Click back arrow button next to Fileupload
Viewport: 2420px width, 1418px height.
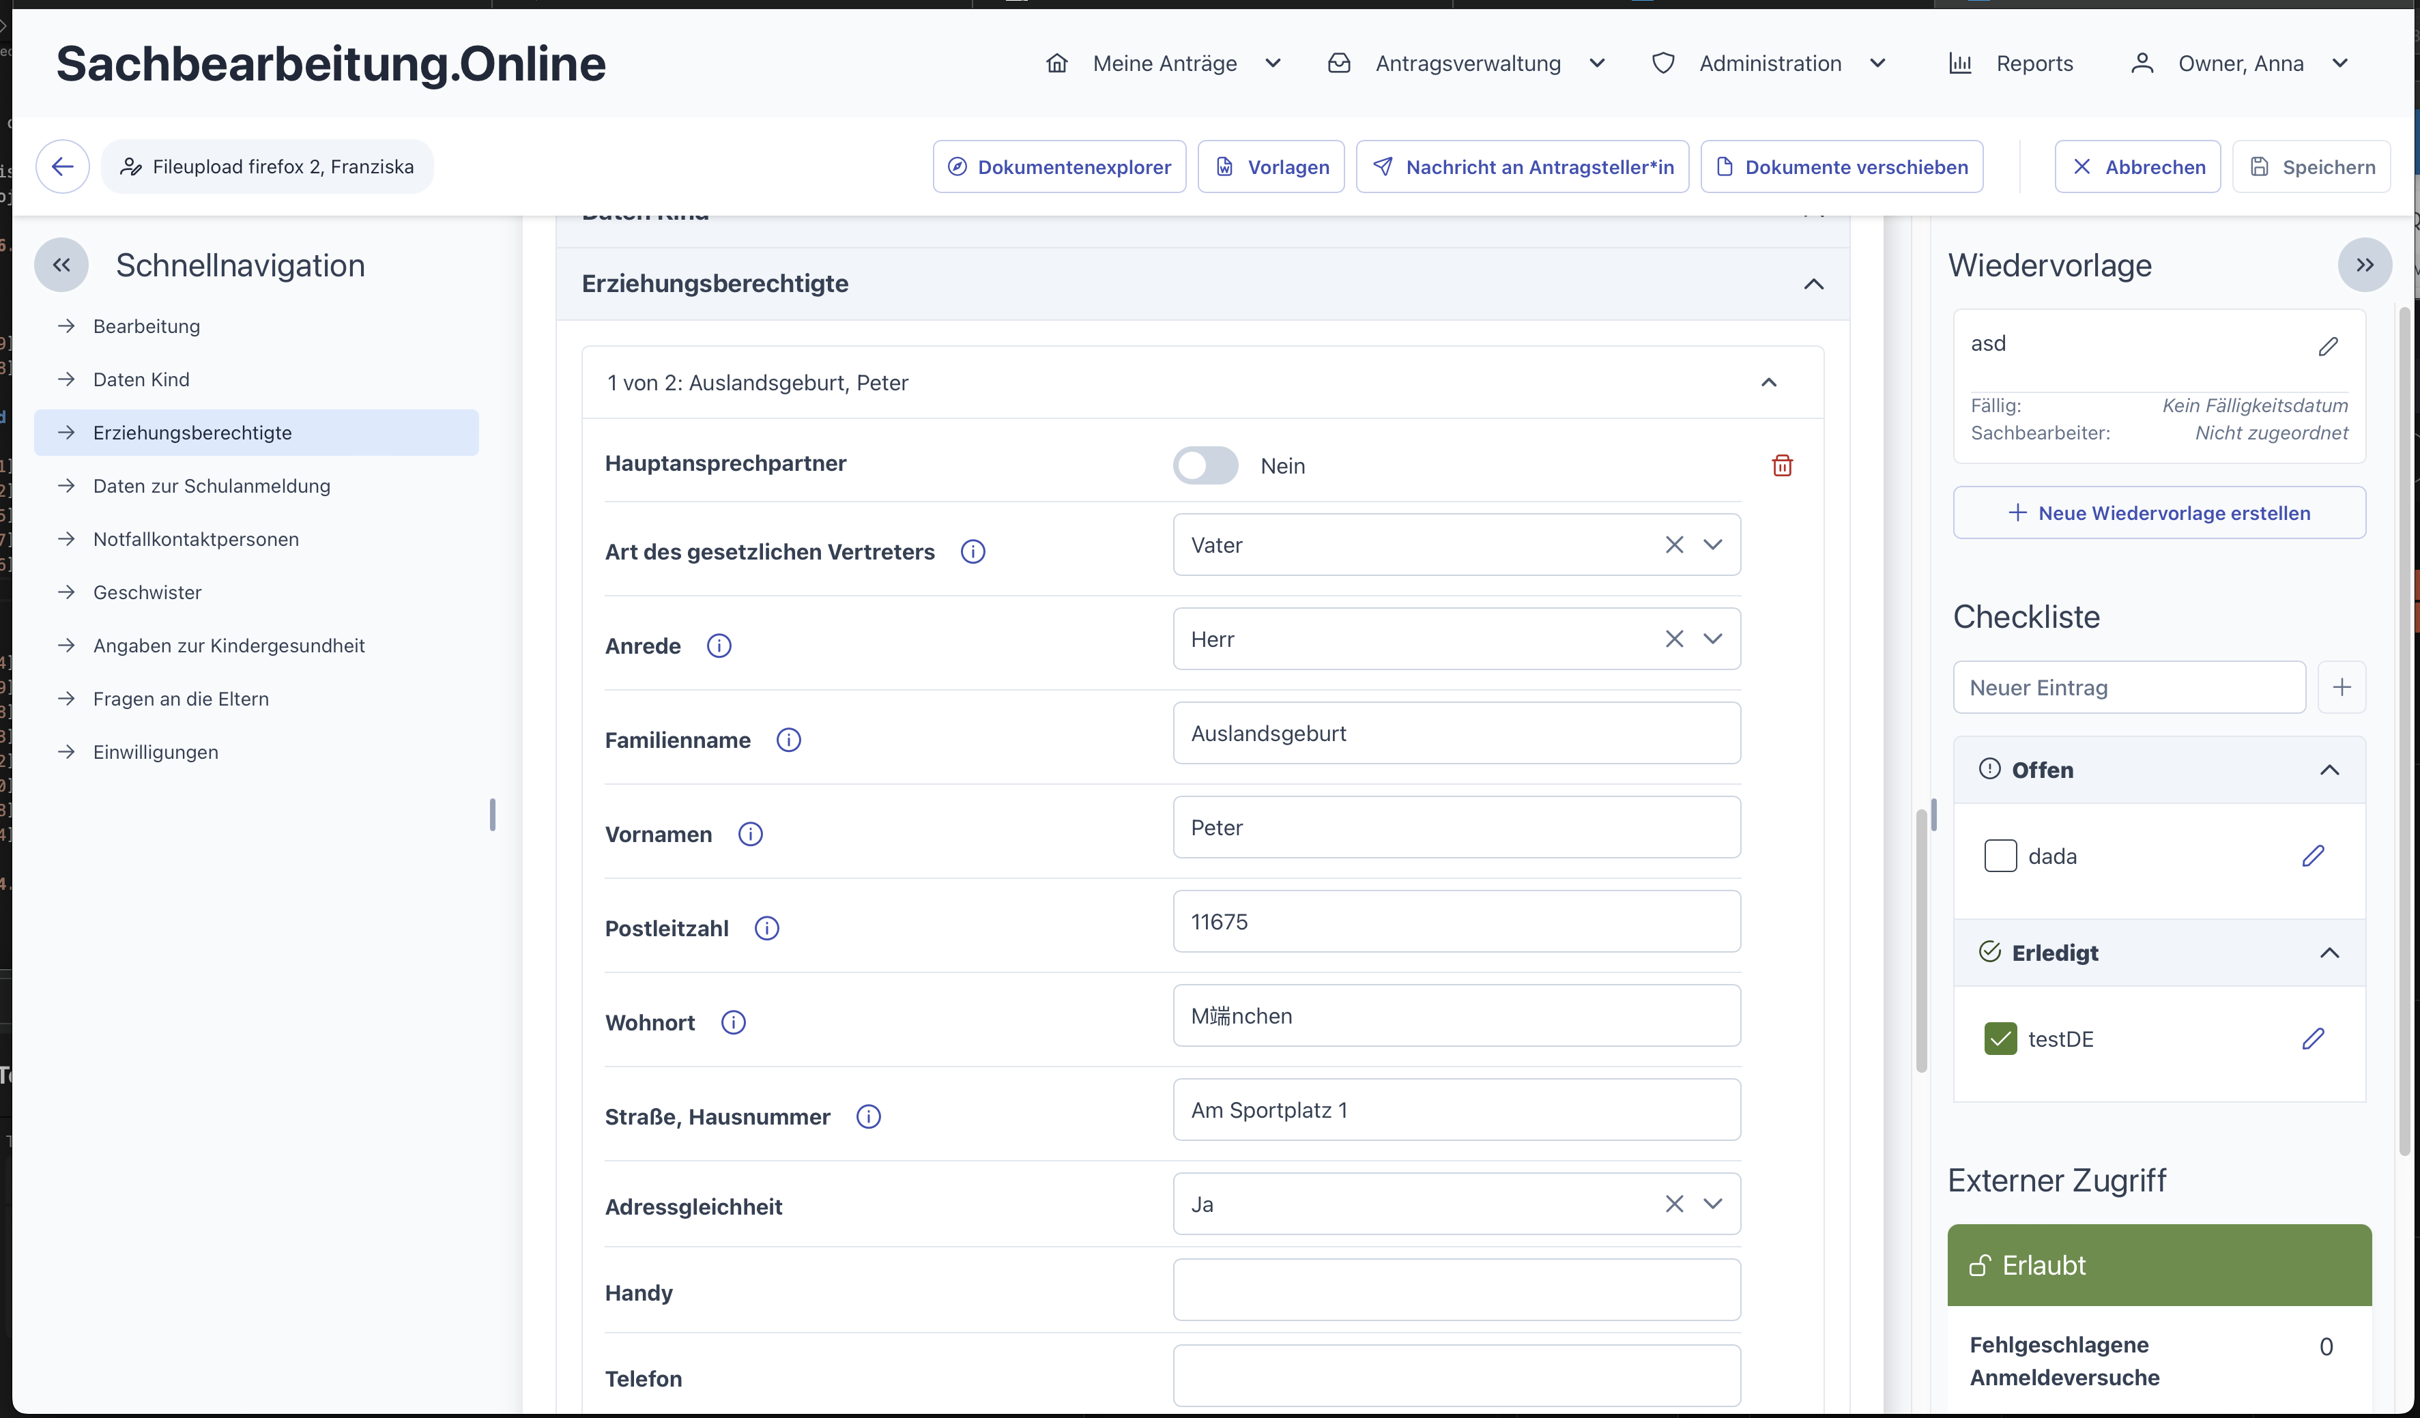tap(62, 167)
